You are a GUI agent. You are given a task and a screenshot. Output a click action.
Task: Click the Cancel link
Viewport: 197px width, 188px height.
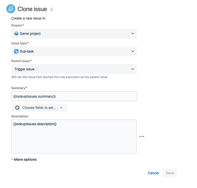tap(153, 173)
